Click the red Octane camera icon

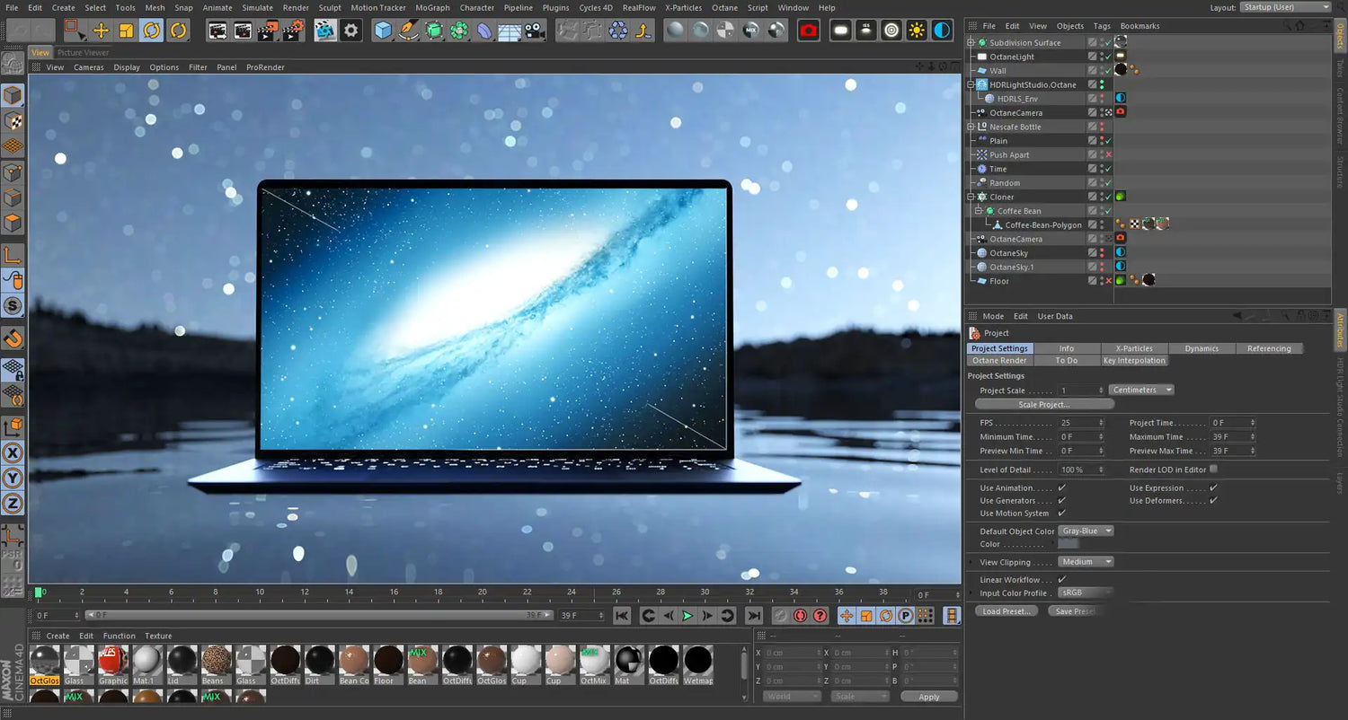[x=809, y=31]
